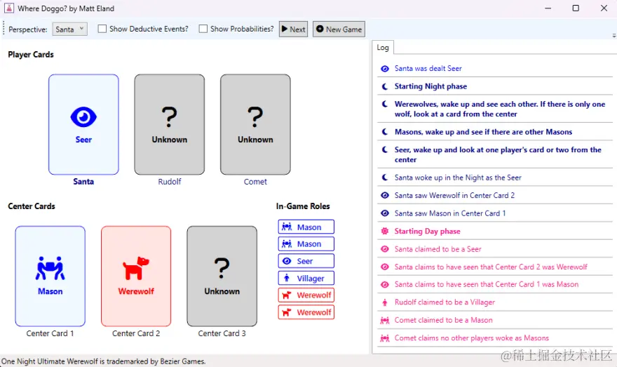Open the Perspective dropdown showing Santa

coord(69,29)
